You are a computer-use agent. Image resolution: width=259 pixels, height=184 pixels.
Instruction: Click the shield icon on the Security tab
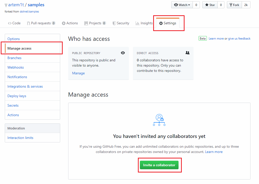pyautogui.click(x=115, y=23)
